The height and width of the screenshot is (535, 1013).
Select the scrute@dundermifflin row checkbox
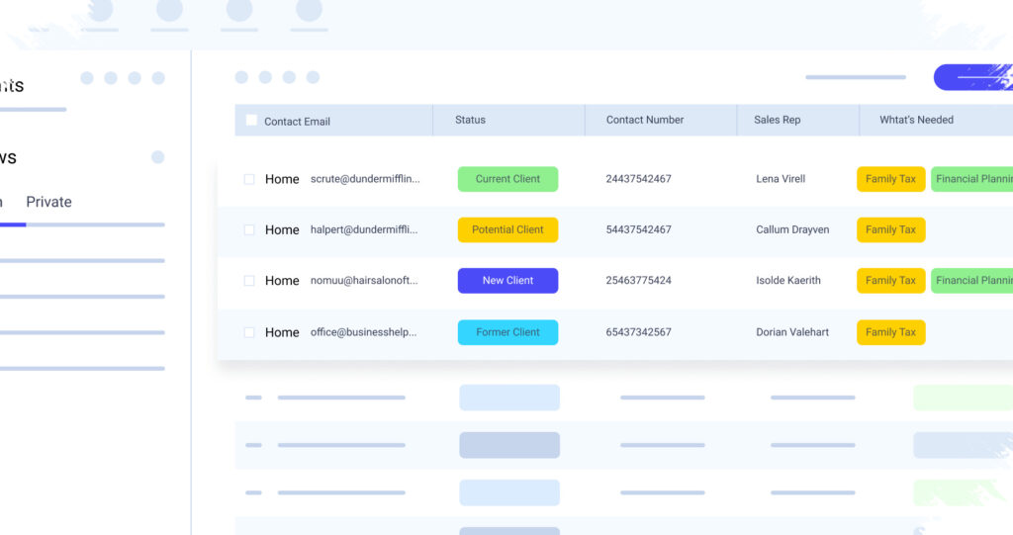[x=249, y=179]
